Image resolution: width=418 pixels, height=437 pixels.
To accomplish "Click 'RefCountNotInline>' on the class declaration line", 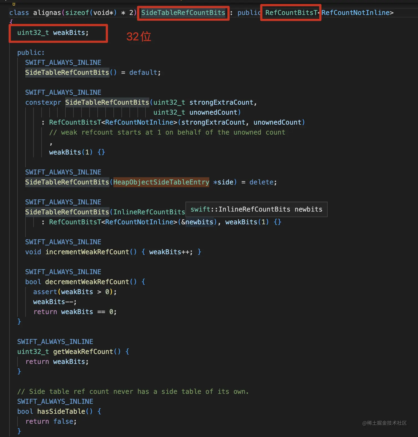I will click(x=358, y=13).
